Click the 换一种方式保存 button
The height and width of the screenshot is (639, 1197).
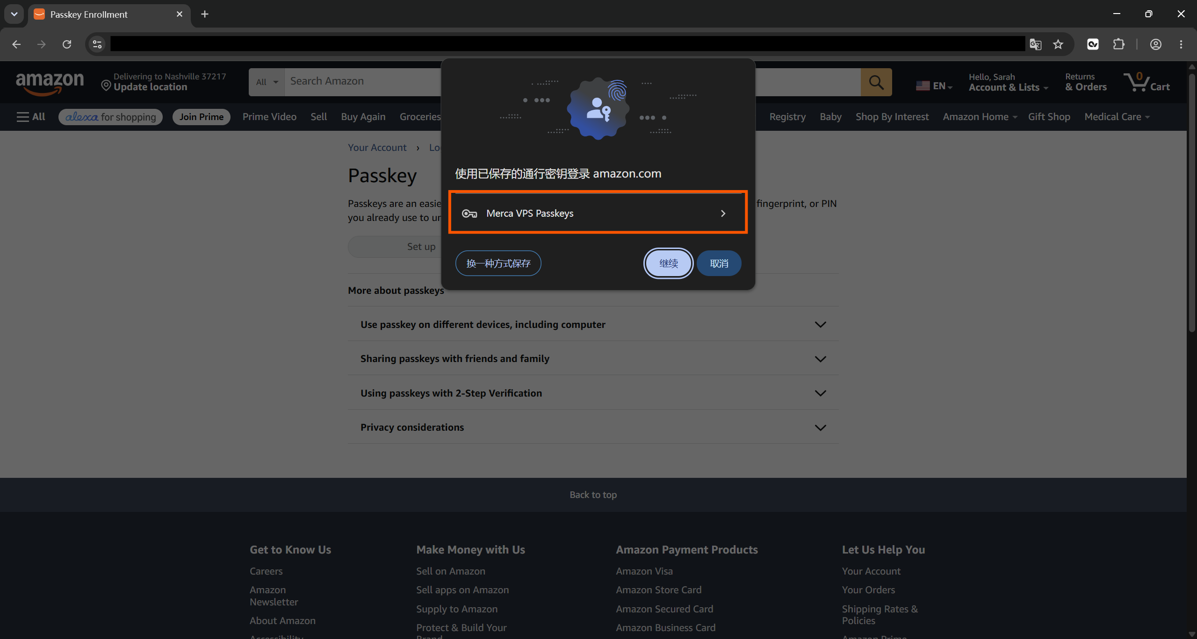(x=498, y=263)
